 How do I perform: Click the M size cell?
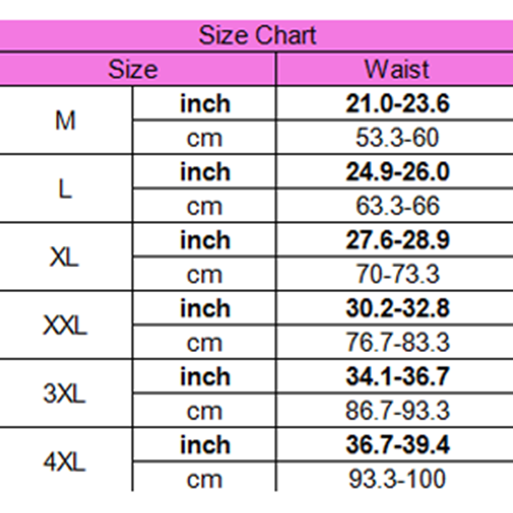click(x=66, y=121)
